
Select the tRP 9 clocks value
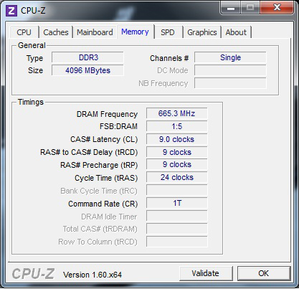pyautogui.click(x=177, y=164)
